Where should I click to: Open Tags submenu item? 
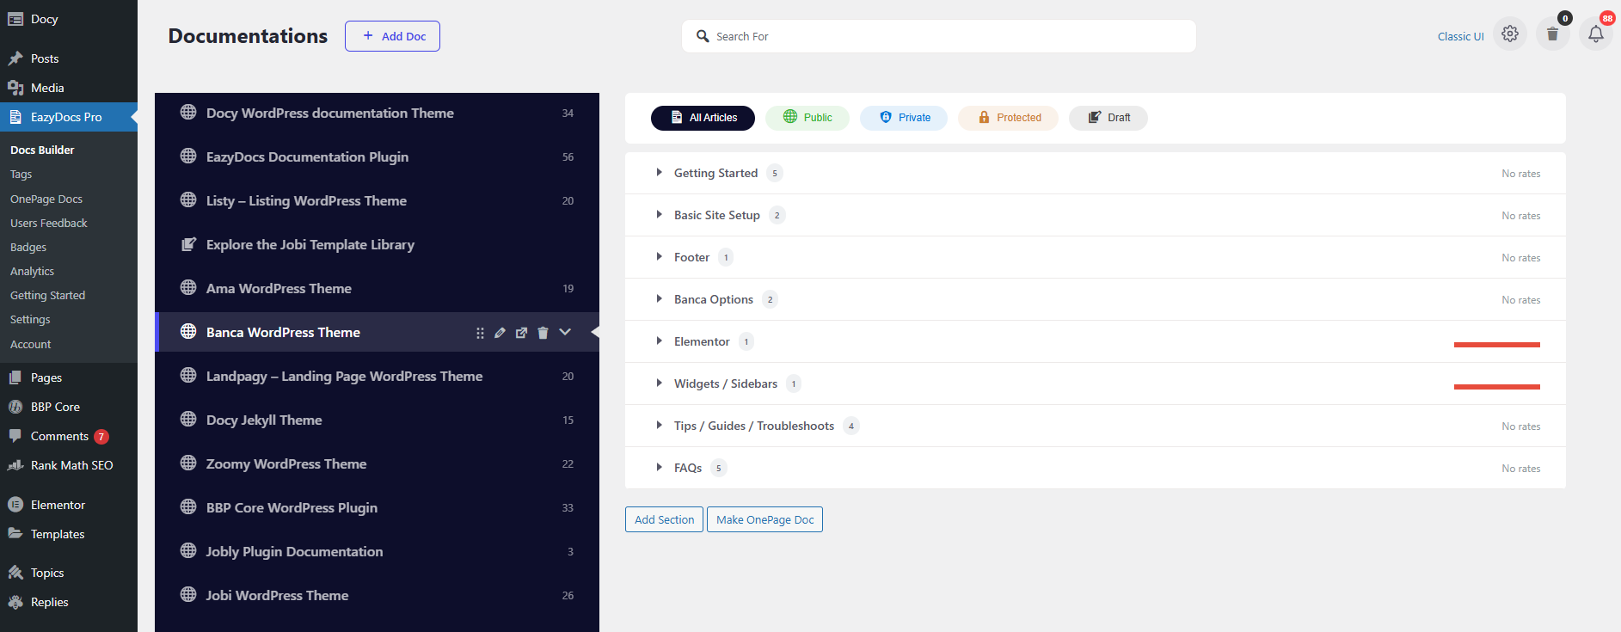[21, 175]
